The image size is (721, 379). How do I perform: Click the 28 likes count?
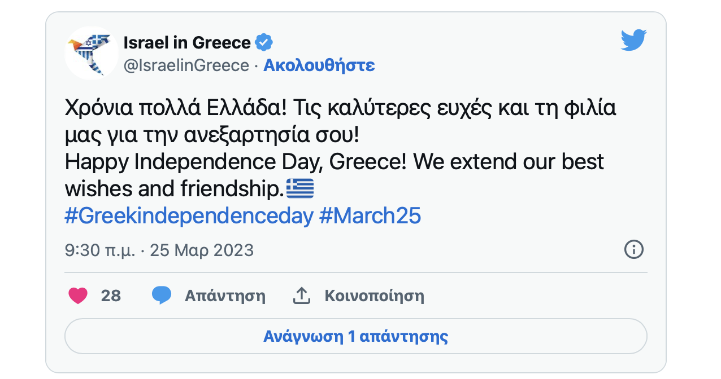click(x=111, y=296)
